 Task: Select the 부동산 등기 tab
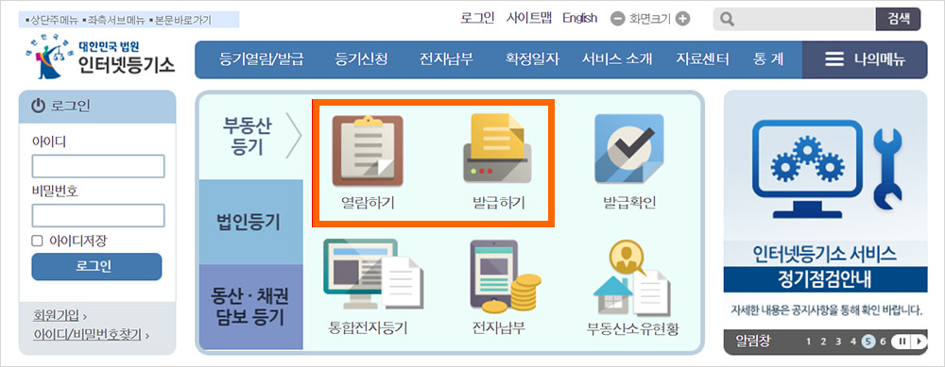(250, 137)
